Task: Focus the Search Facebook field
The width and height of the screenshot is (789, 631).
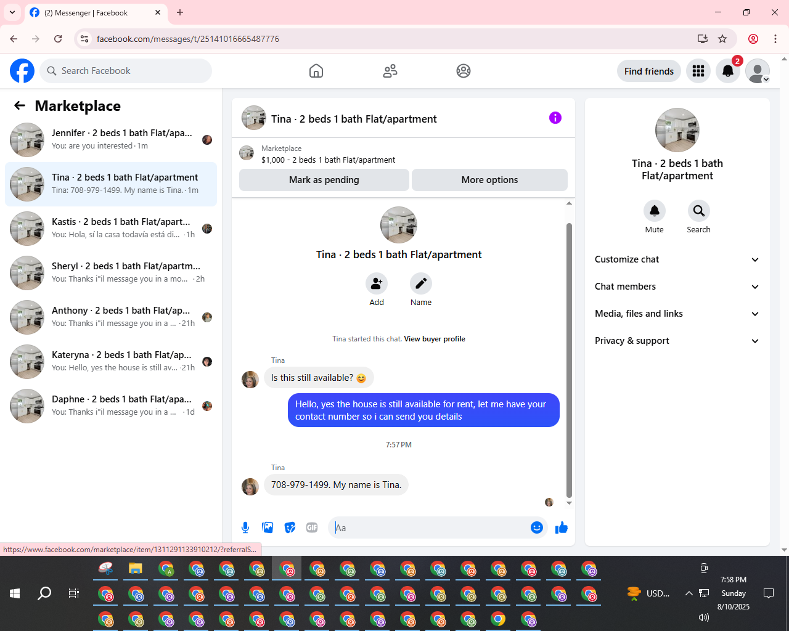Action: pyautogui.click(x=126, y=71)
